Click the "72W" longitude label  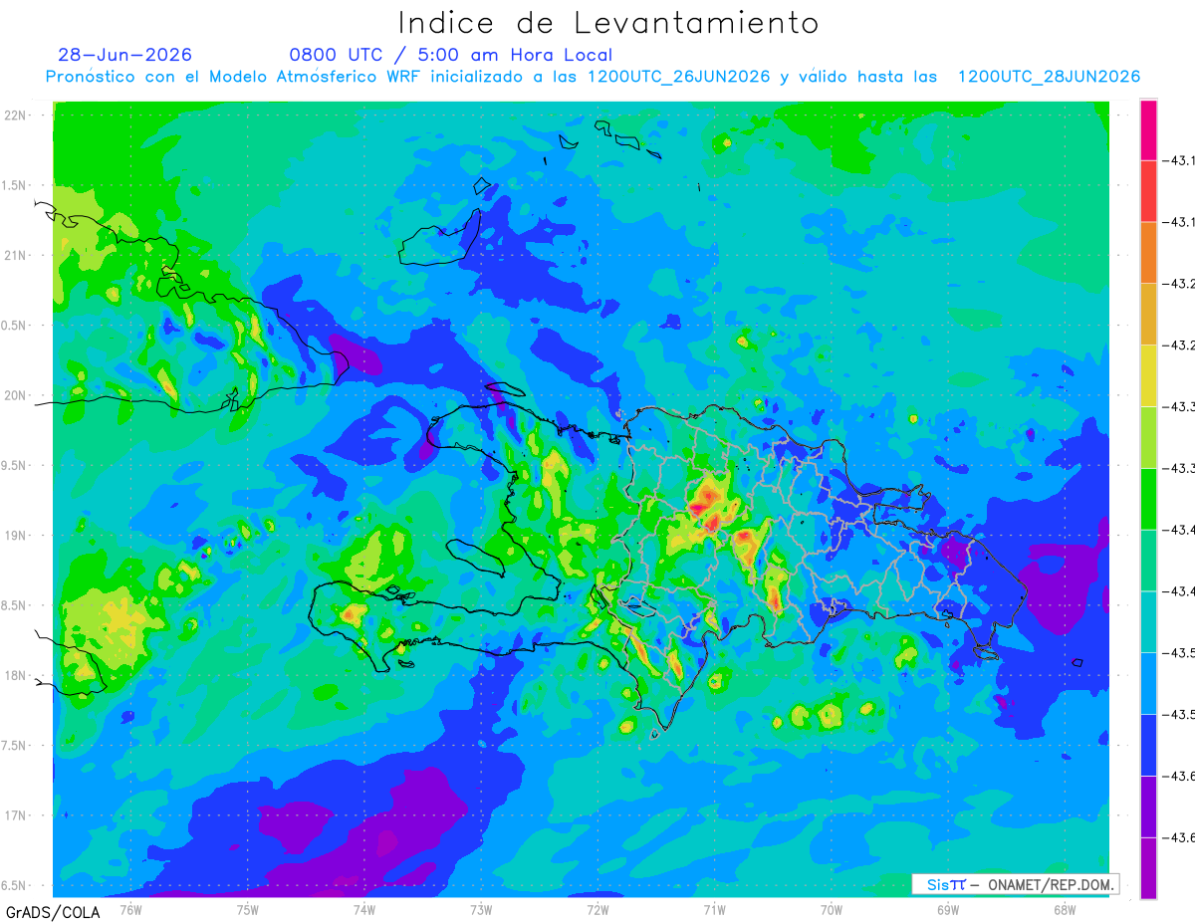(x=597, y=909)
